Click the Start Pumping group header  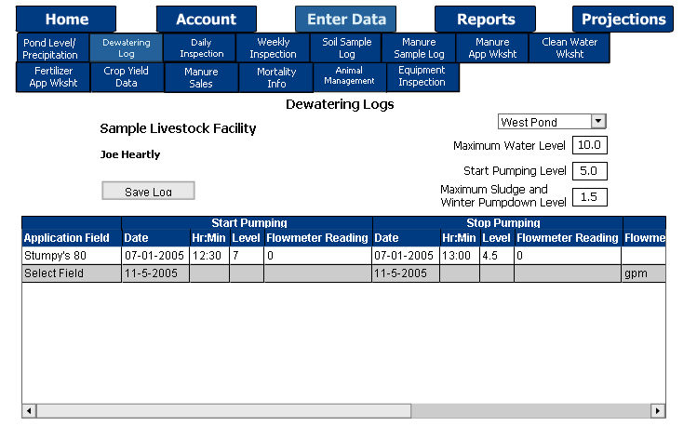pos(247,223)
